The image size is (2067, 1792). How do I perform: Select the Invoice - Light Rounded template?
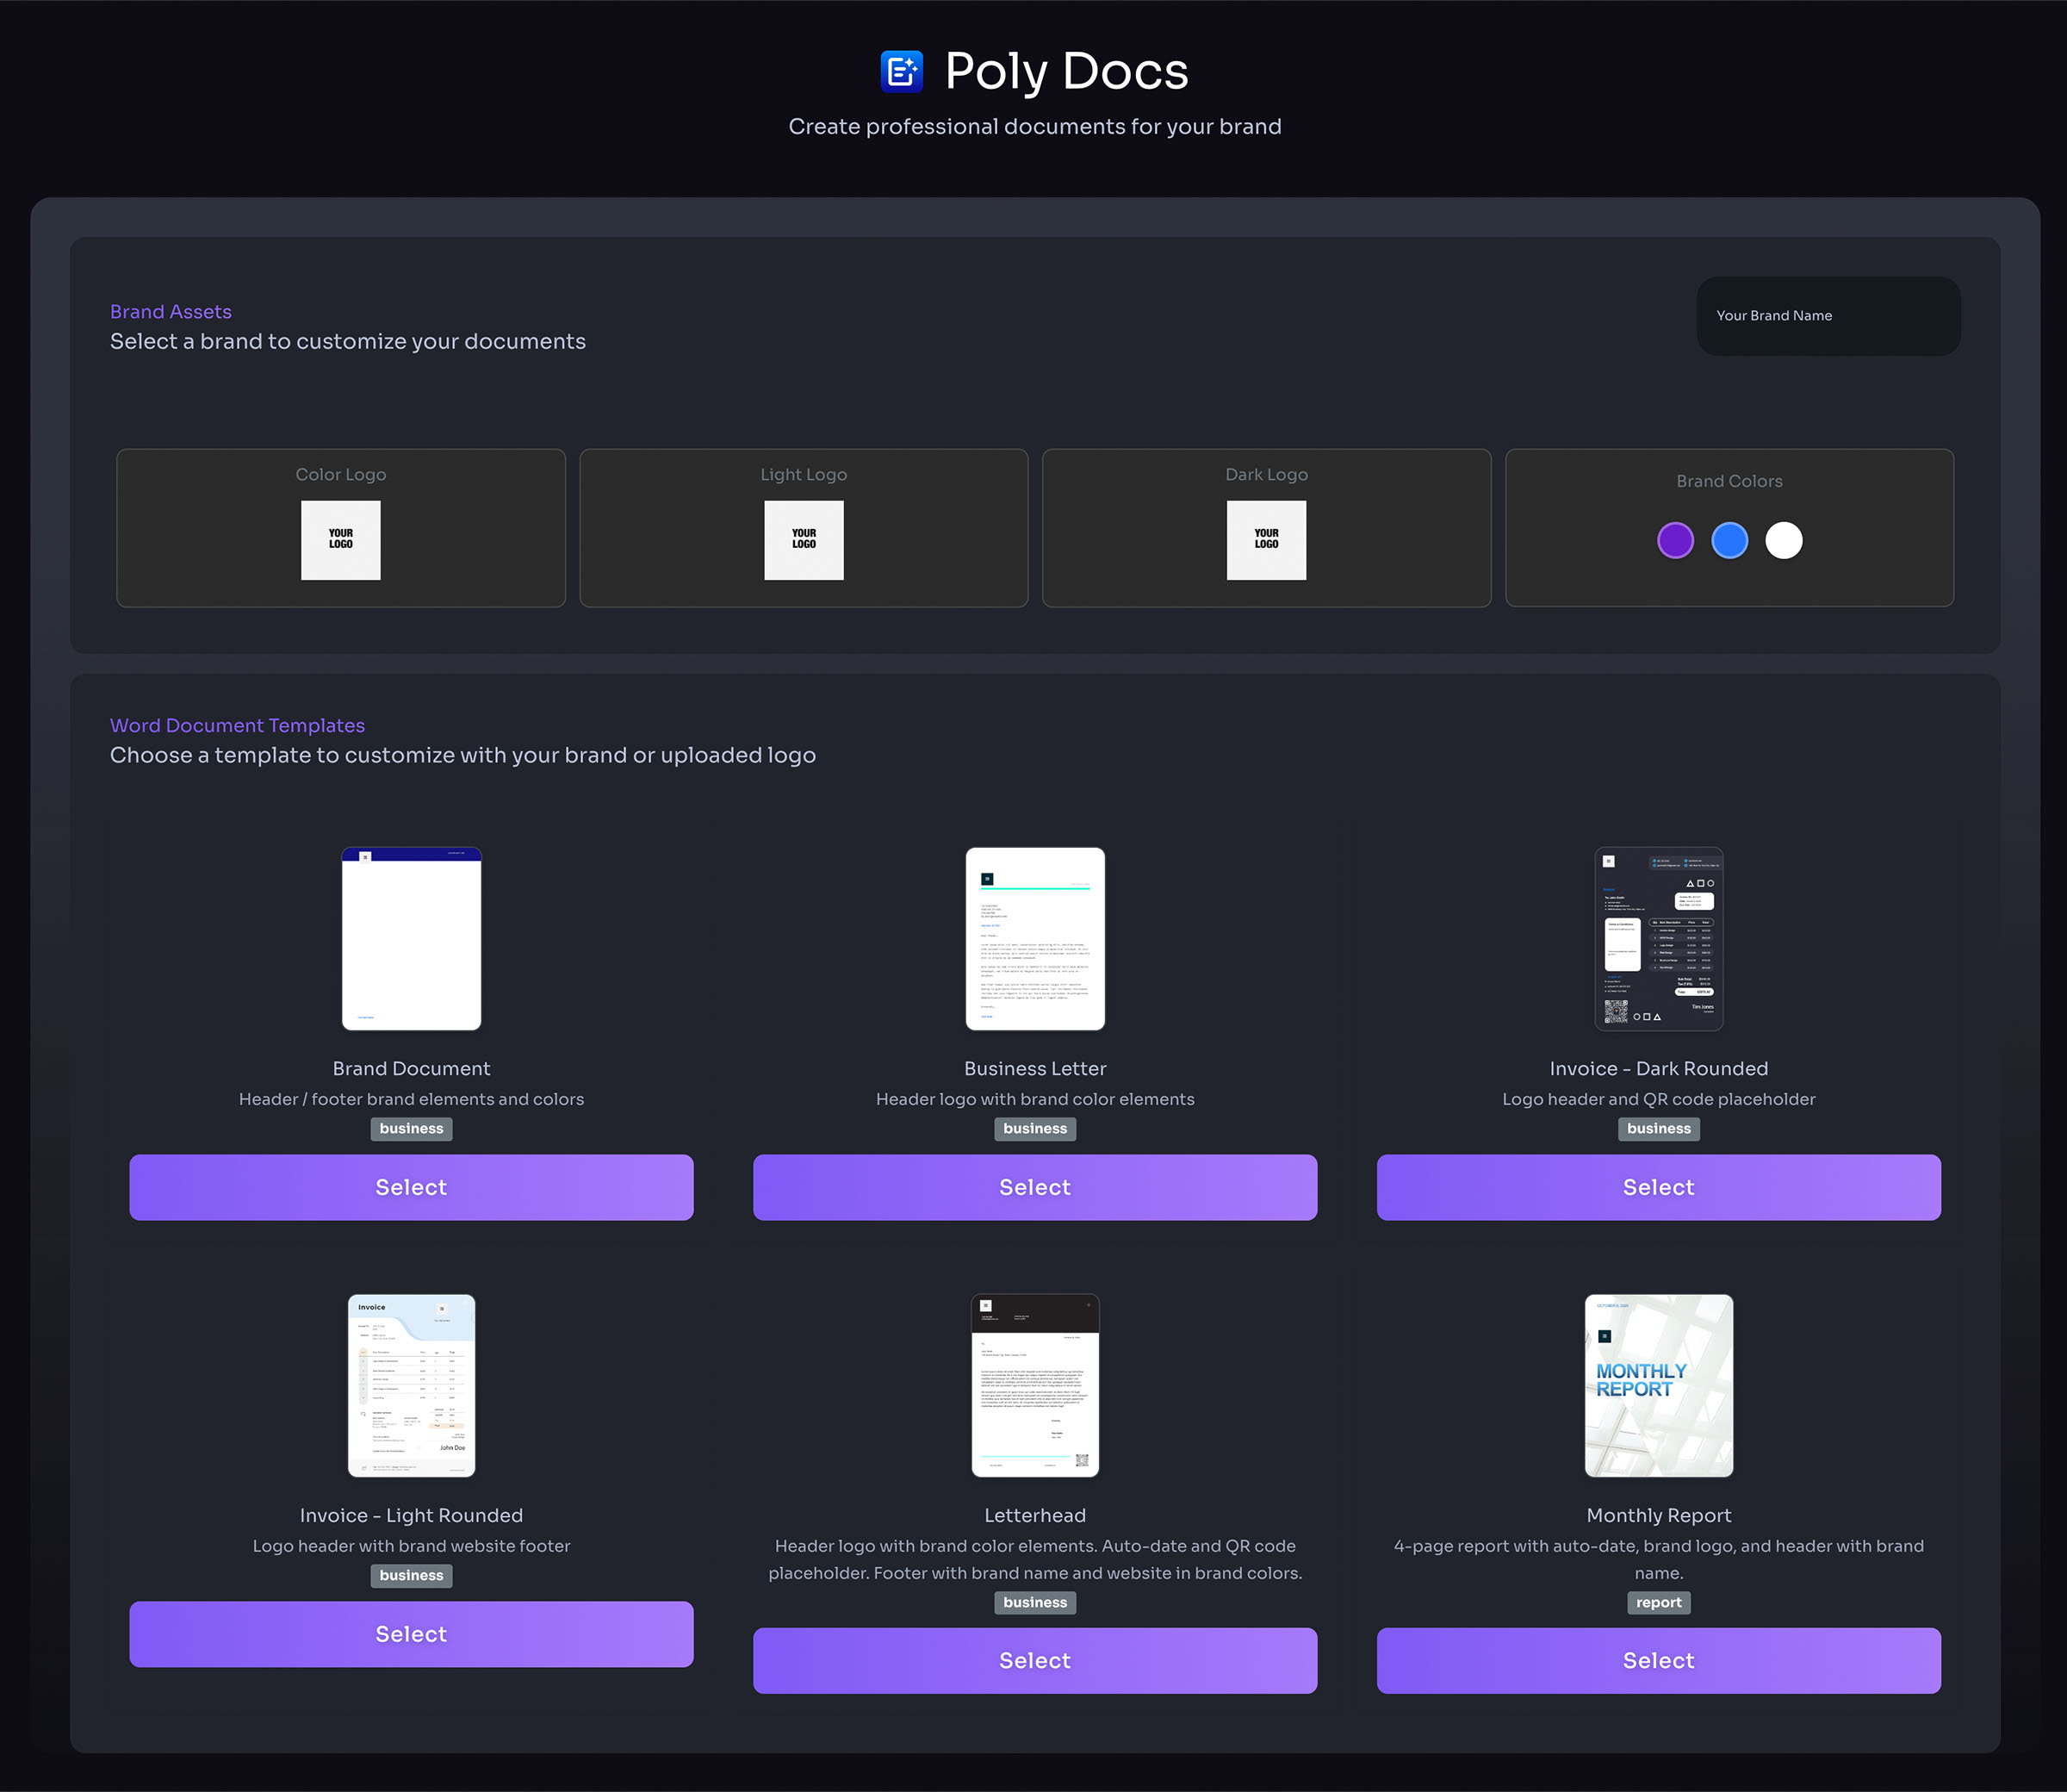411,1634
